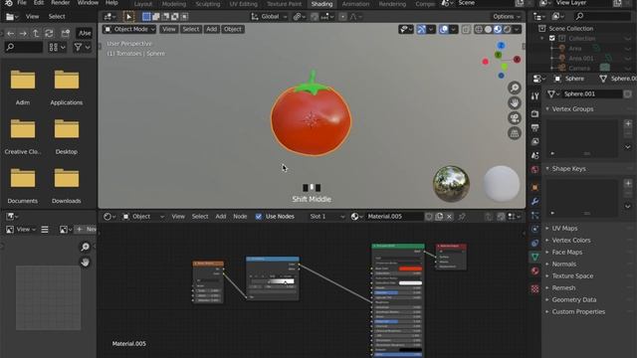Screen dimensions: 637x358
Task: Open the World properties tab icon
Action: coord(534,169)
